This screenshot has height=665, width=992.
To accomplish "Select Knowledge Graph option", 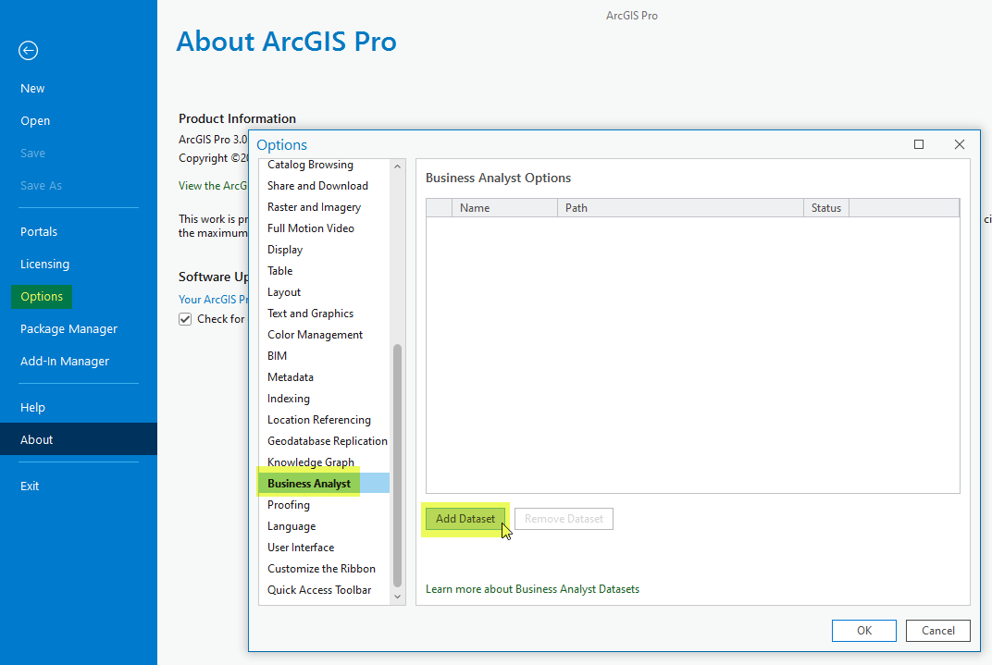I will click(311, 462).
